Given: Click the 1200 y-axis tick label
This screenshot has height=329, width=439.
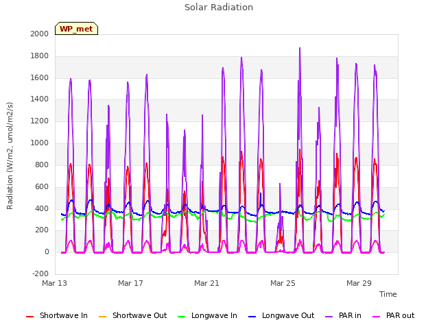Looking at the screenshot, I should click(40, 121).
